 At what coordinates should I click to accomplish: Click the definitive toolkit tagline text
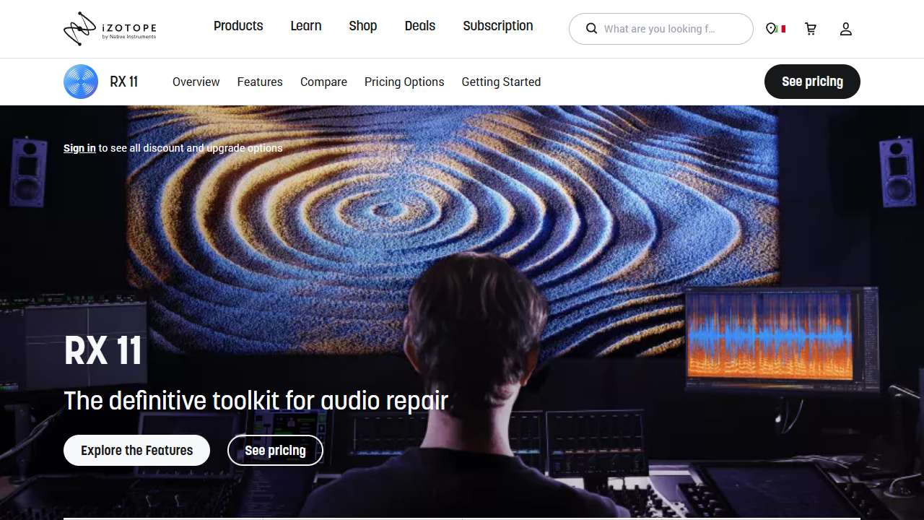tap(256, 401)
